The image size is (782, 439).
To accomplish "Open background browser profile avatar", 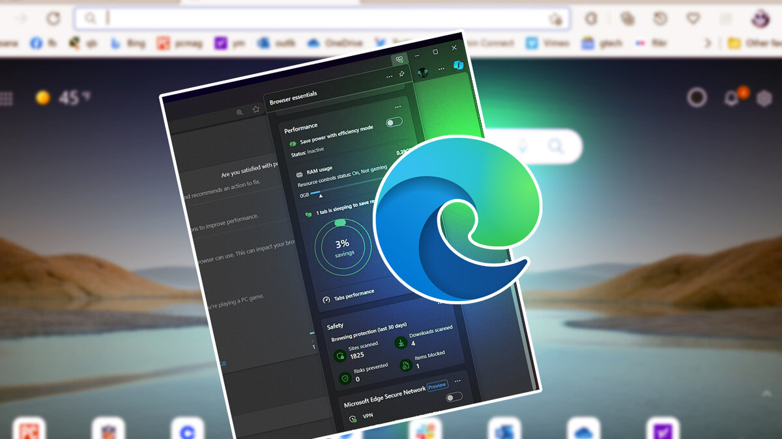I will (760, 19).
